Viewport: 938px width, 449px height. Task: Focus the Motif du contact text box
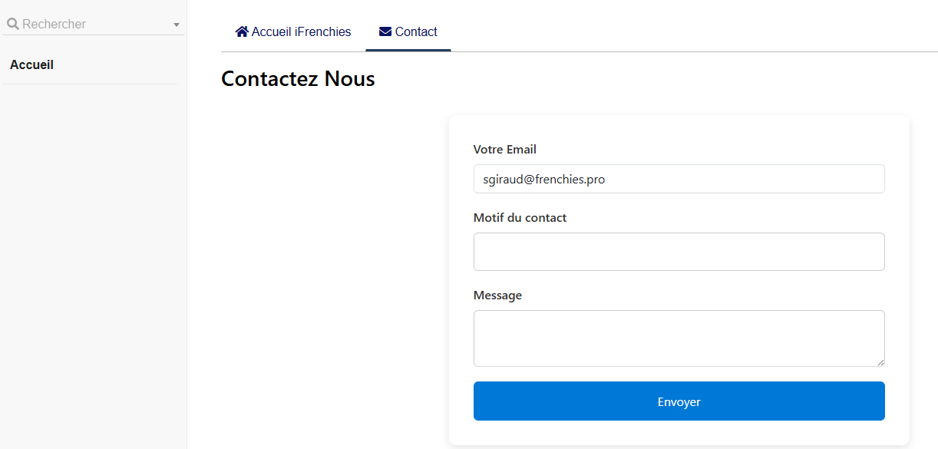tap(679, 252)
